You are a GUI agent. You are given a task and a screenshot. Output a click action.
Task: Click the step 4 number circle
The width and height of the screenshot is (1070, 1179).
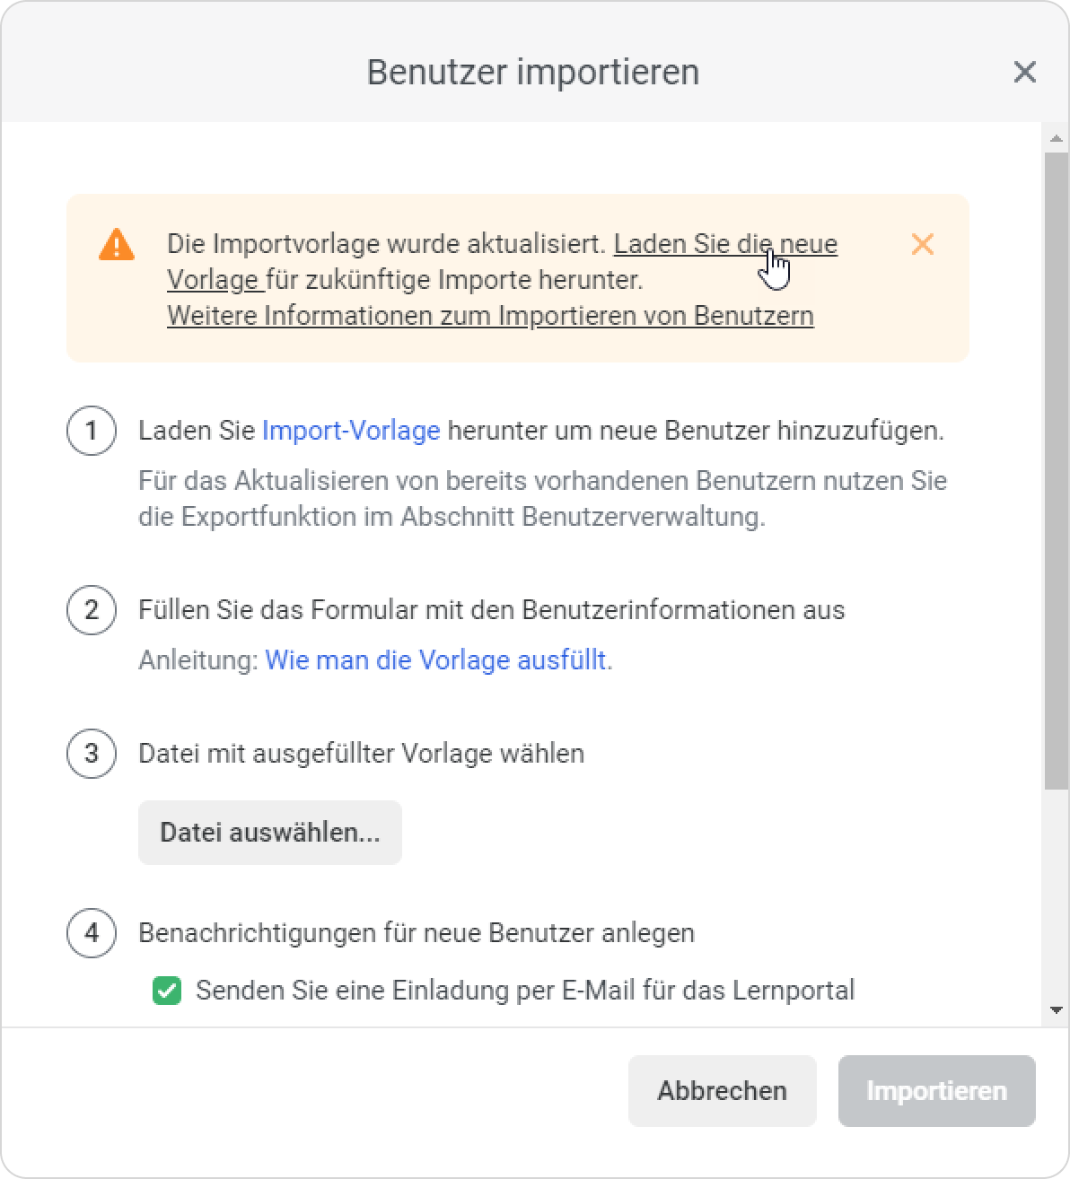92,933
